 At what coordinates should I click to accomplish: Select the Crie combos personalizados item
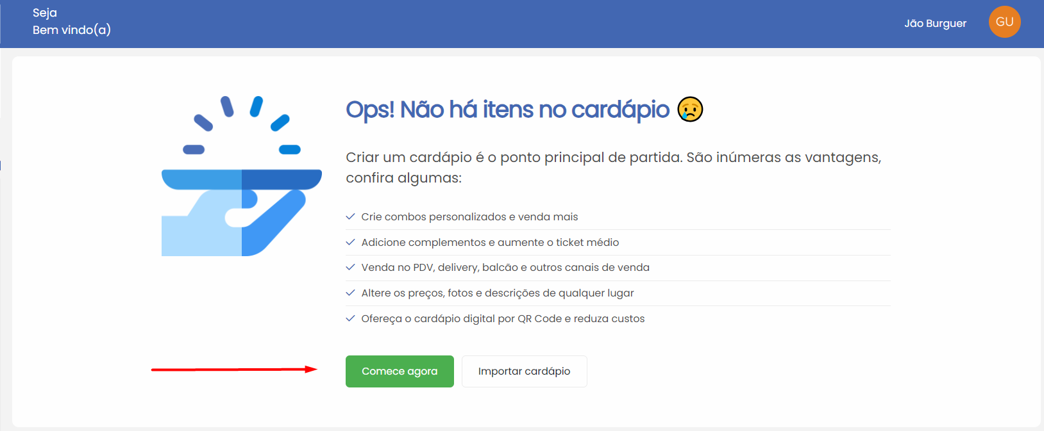click(x=618, y=217)
